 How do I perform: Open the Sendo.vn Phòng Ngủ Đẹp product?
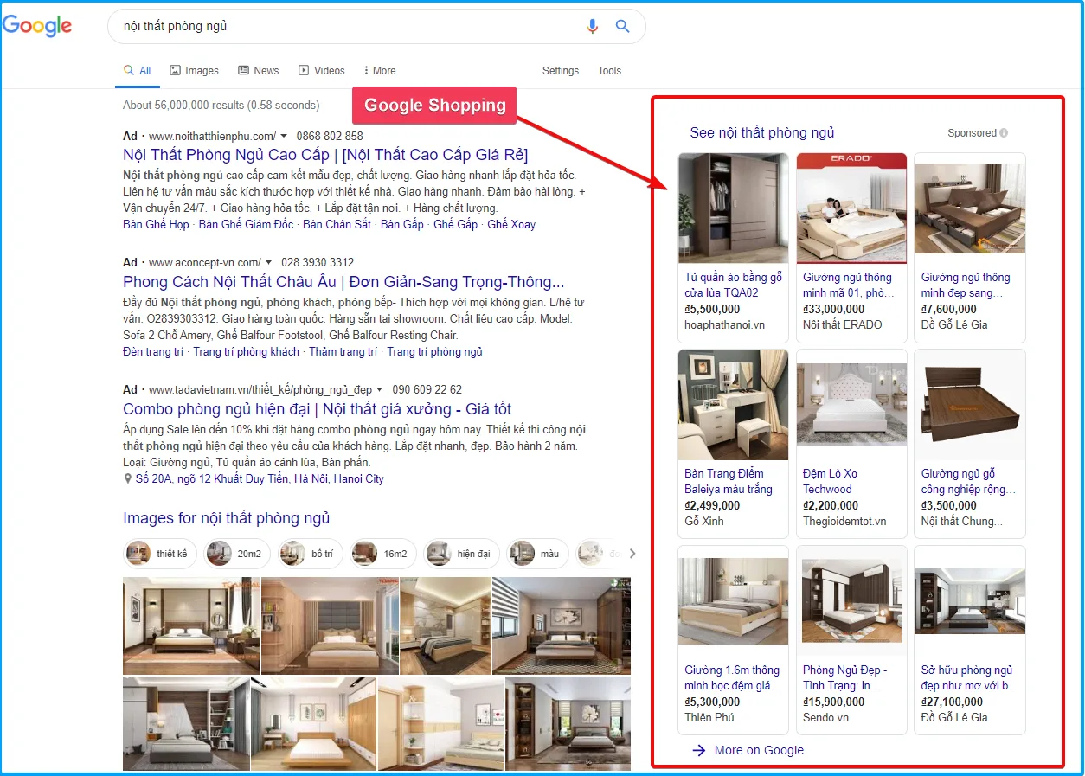tap(851, 640)
